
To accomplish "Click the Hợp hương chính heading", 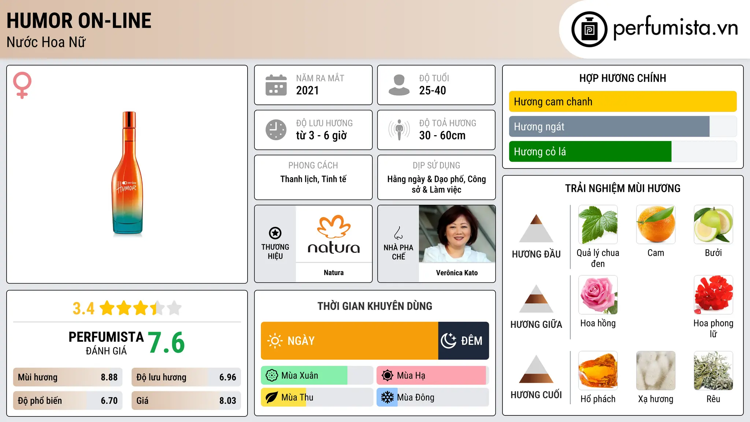I will 623,78.
